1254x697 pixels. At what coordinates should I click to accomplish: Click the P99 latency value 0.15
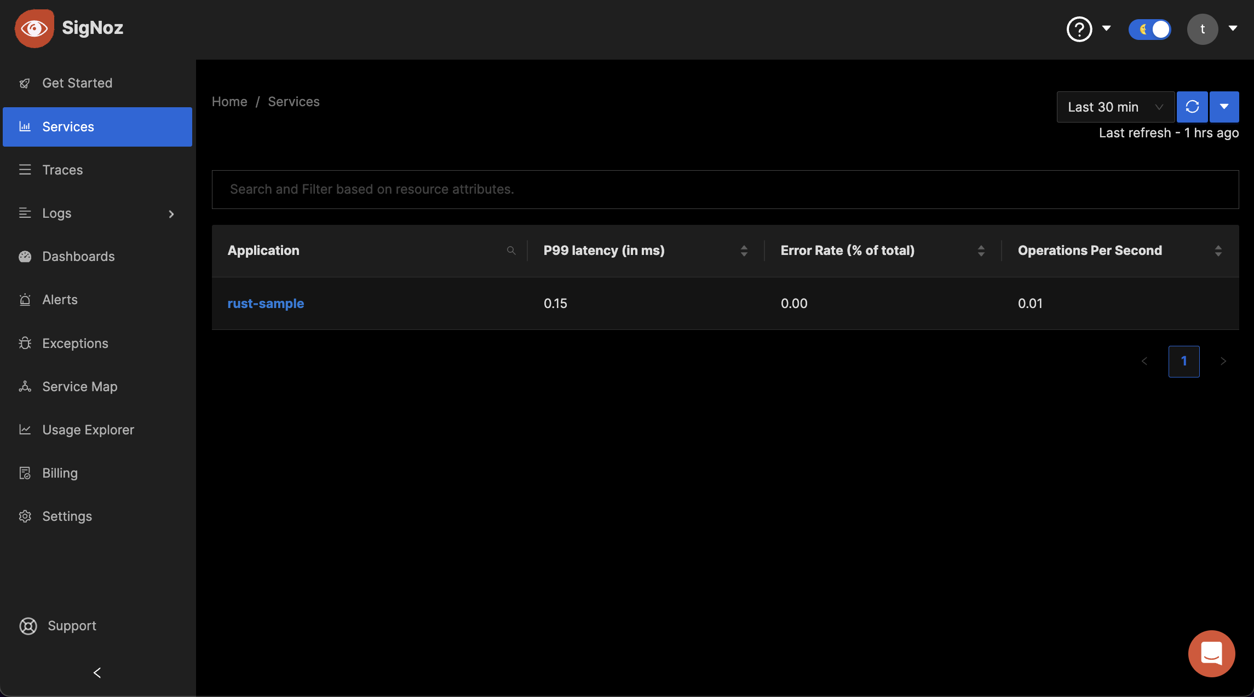(555, 304)
